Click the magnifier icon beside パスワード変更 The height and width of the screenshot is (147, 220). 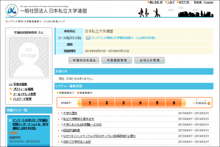11,99
